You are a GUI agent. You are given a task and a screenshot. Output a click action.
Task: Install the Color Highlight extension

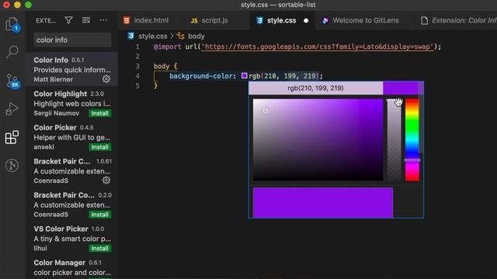pos(100,113)
